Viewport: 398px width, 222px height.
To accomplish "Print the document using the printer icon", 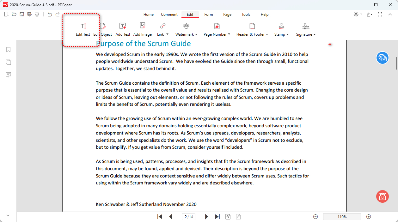I will (x=37, y=14).
